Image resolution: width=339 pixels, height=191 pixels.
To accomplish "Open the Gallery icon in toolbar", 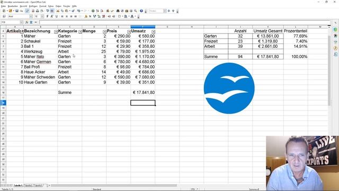I will tap(127, 11).
